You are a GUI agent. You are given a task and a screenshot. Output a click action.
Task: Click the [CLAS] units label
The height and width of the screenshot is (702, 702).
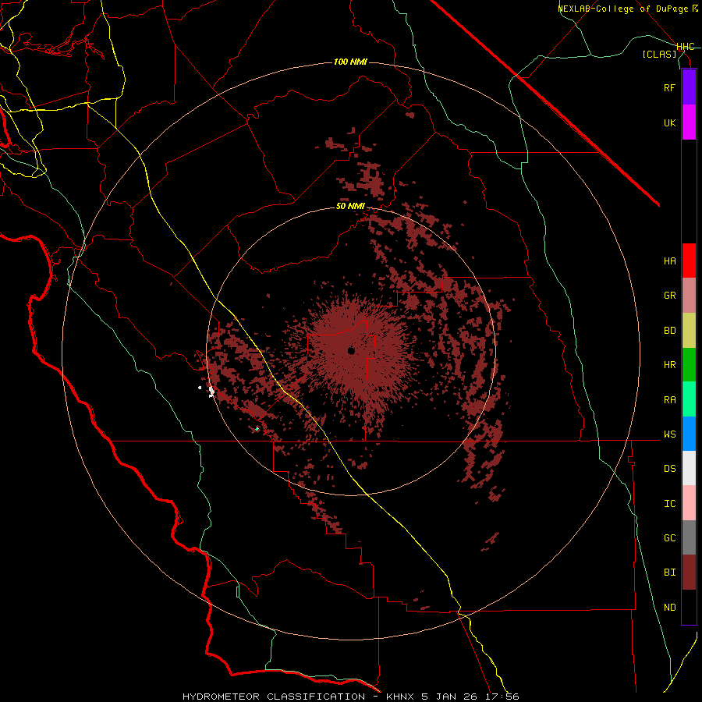click(x=659, y=55)
